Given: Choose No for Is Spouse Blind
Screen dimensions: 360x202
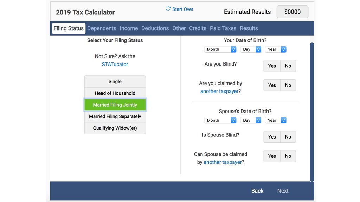Looking at the screenshot, I should 288,137.
